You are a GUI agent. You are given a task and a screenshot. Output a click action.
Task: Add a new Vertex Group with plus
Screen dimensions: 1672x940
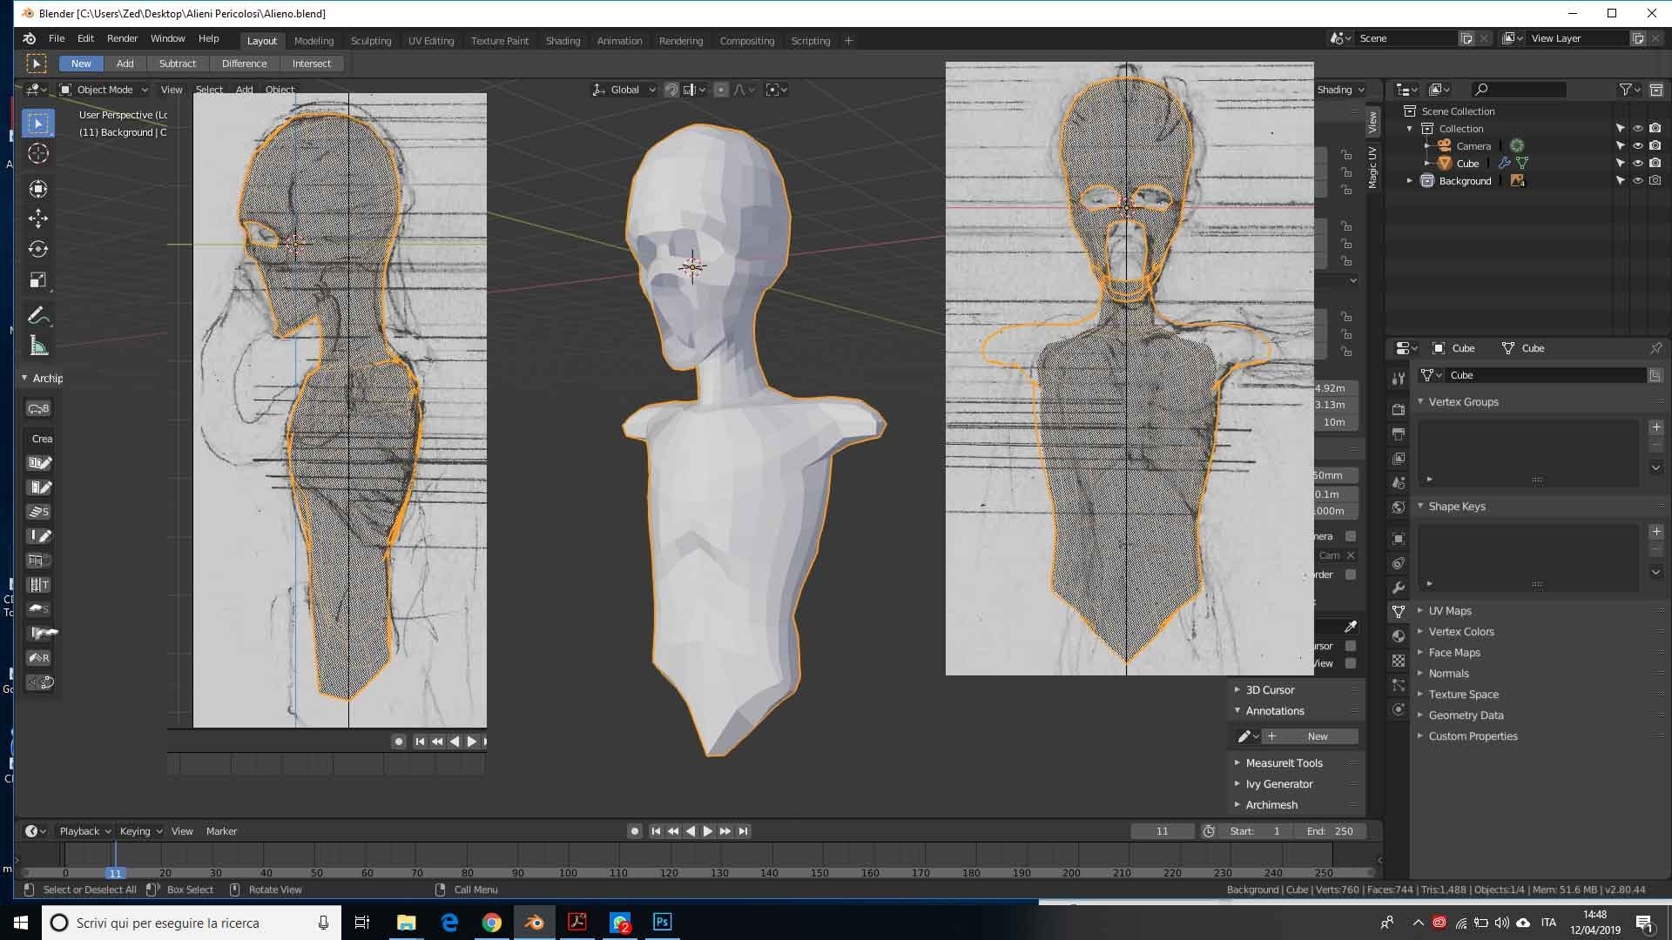coord(1656,427)
